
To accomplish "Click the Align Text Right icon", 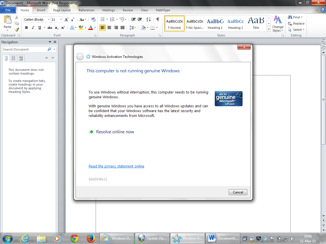I will pos(116,28).
